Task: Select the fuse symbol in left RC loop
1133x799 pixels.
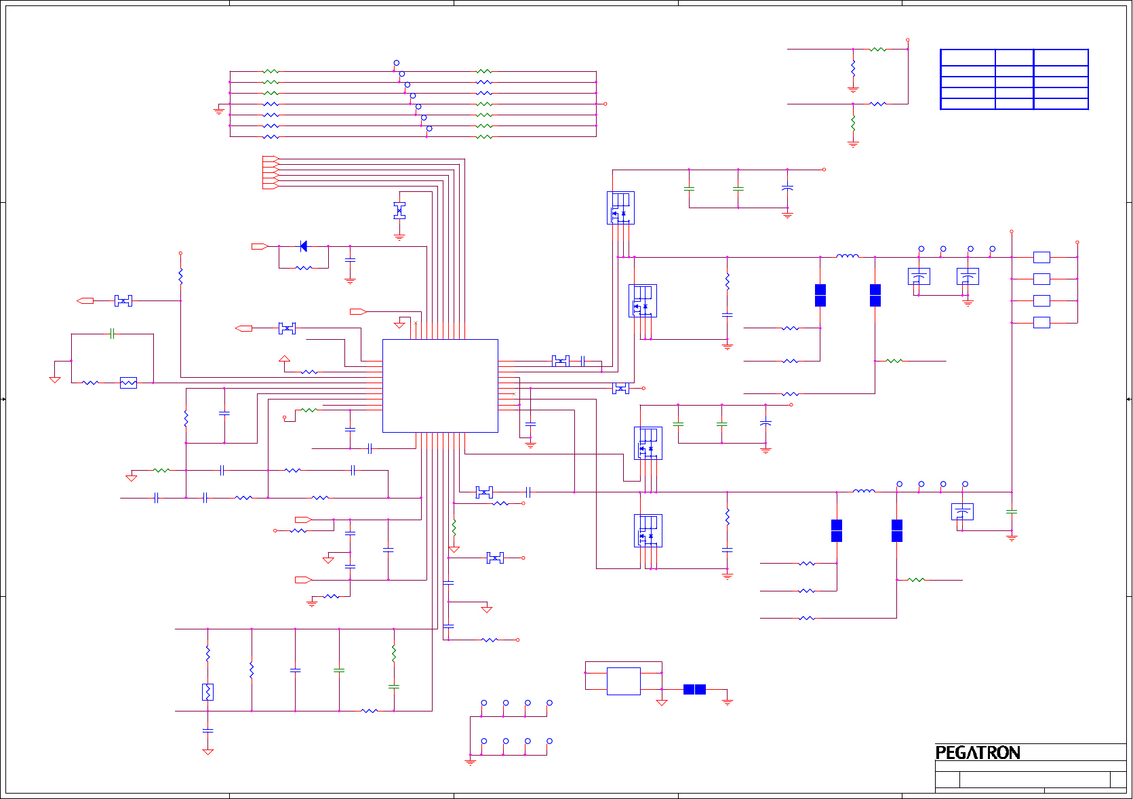Action: [128, 383]
